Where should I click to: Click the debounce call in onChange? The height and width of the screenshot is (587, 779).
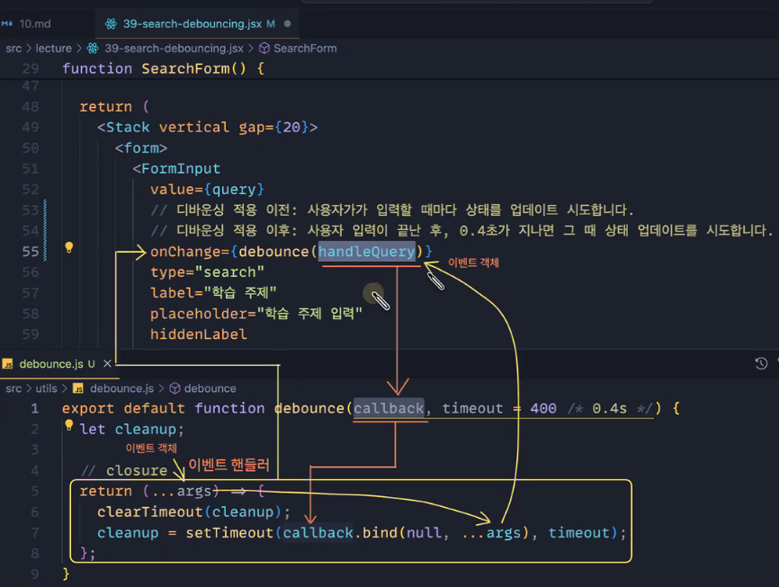click(x=273, y=252)
